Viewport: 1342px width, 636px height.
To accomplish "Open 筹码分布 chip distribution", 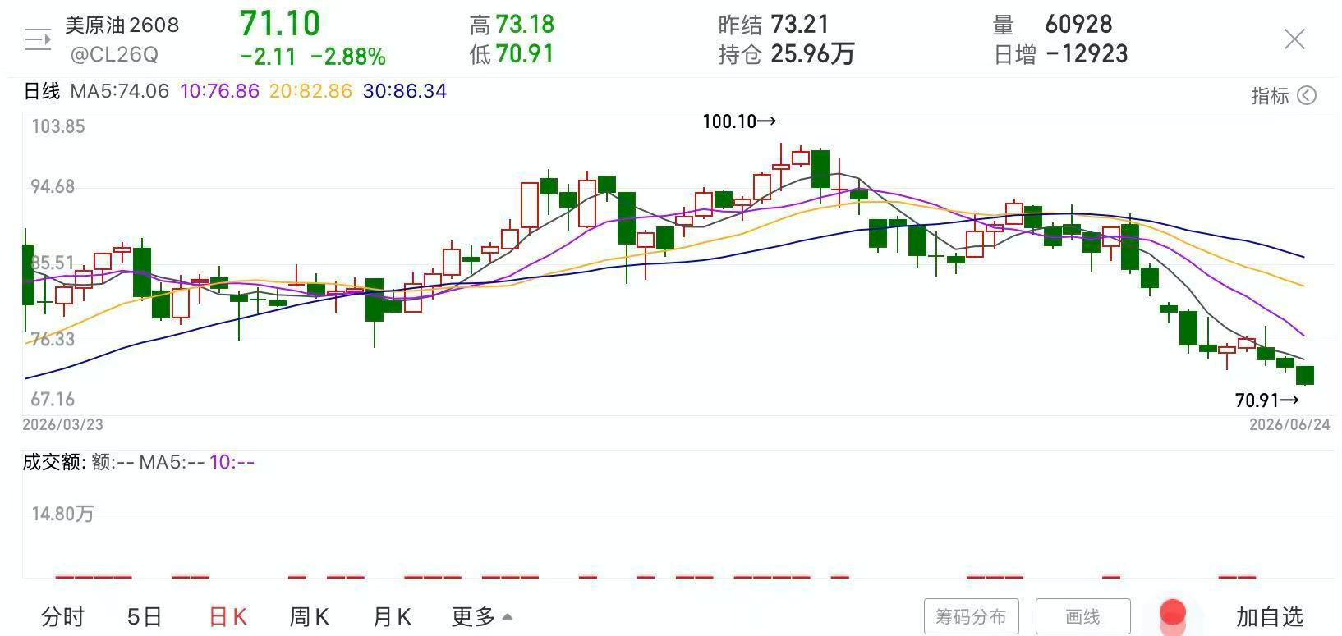I will [x=971, y=616].
